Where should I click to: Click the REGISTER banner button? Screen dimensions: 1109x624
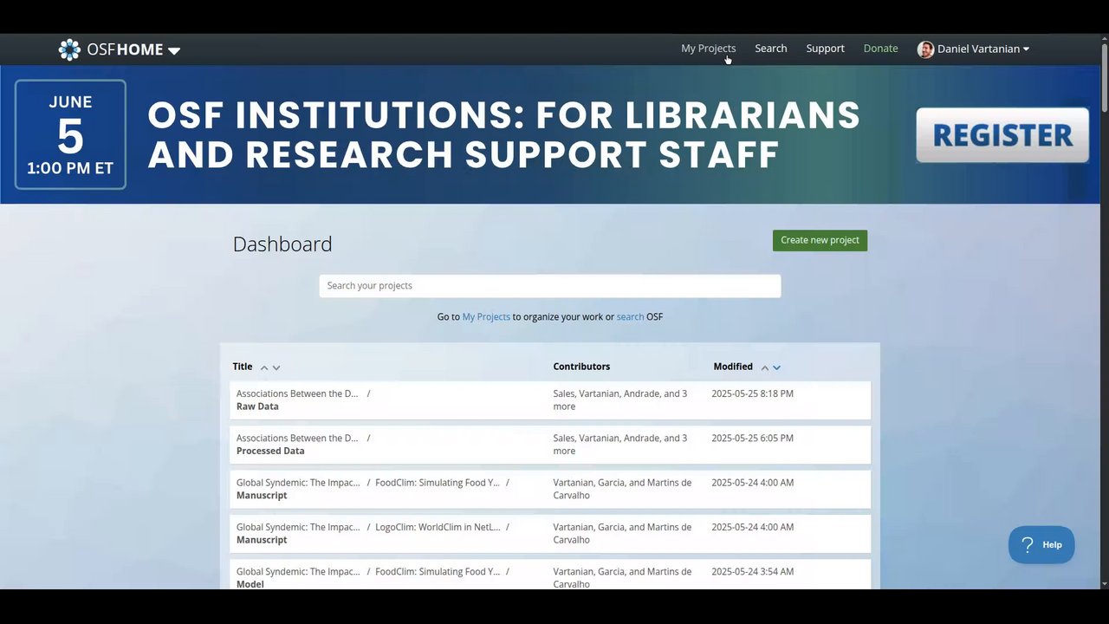(1002, 135)
